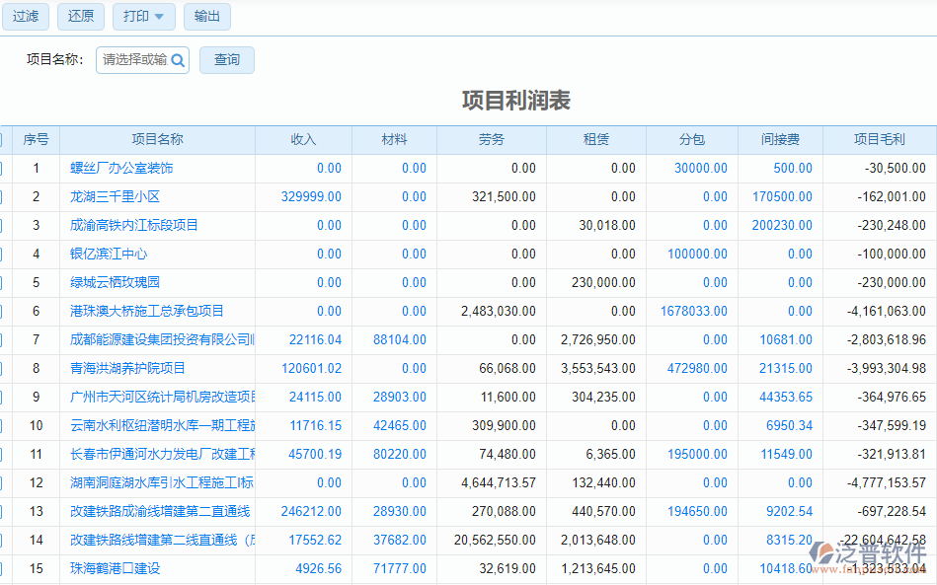The image size is (937, 585).
Task: Click the 项目毛利 column header
Action: click(879, 139)
